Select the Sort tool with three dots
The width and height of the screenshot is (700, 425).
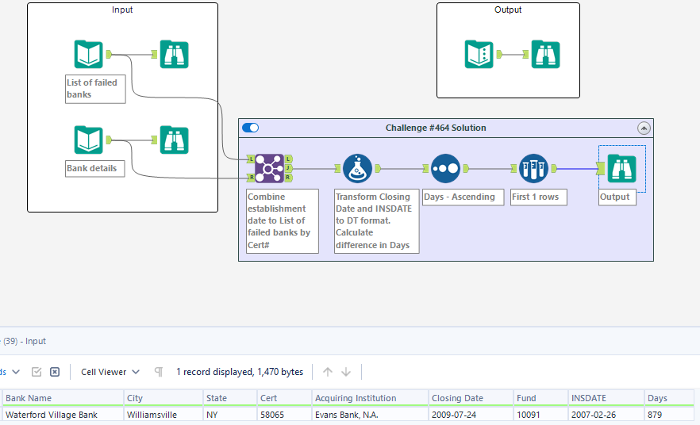click(x=445, y=169)
